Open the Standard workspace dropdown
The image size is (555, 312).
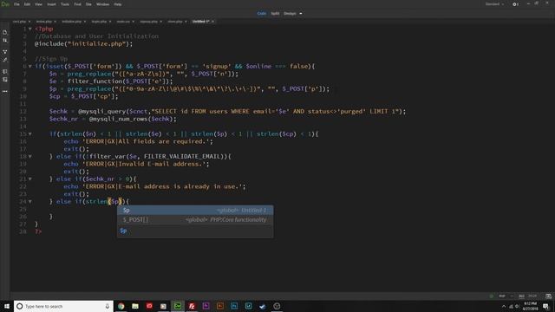494,4
